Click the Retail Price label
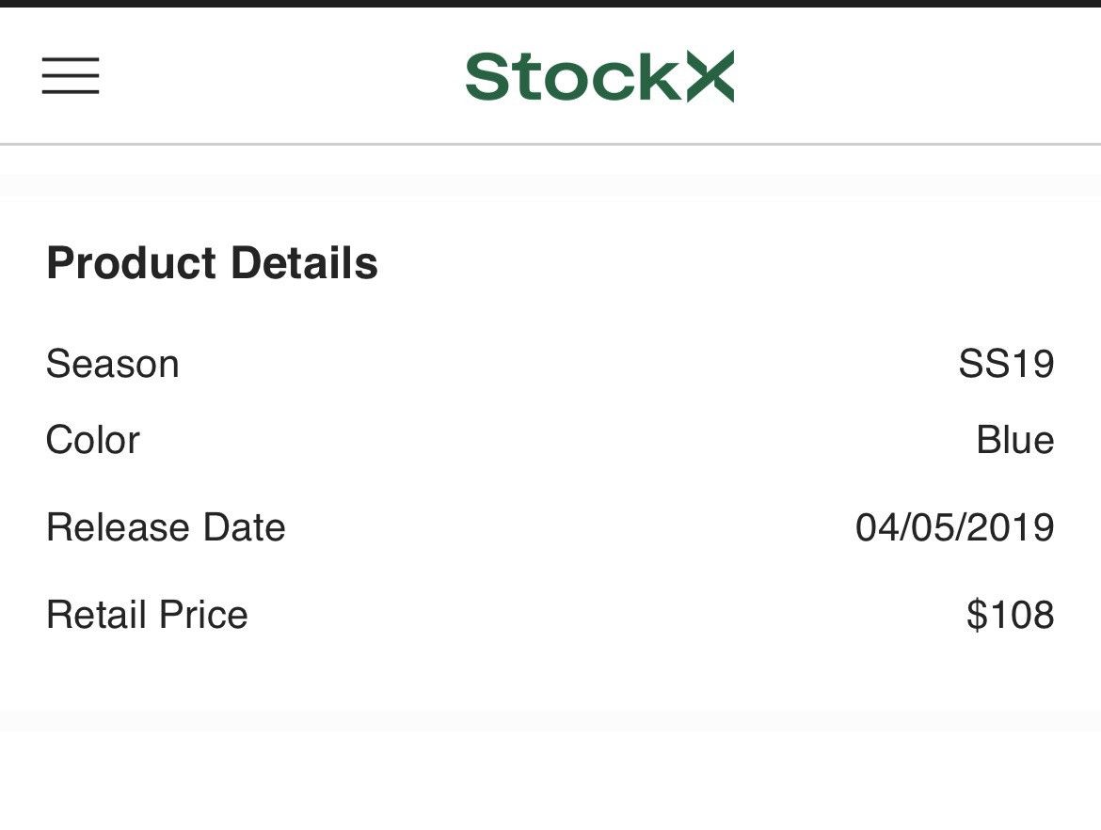The width and height of the screenshot is (1101, 830). pyautogui.click(x=147, y=615)
